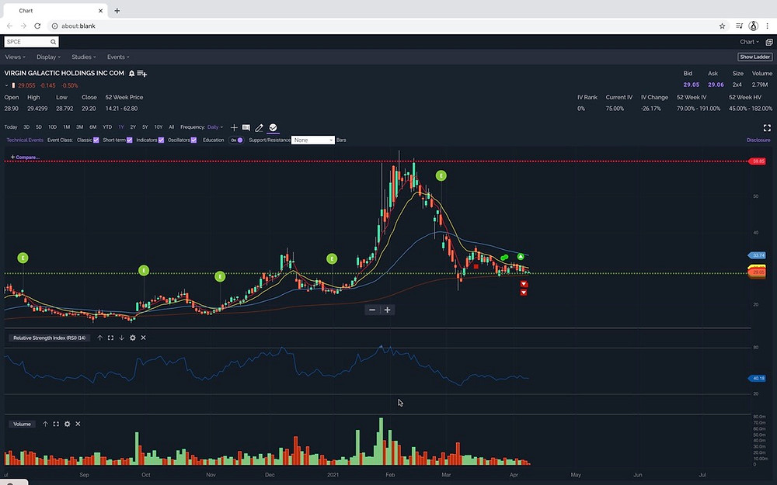Viewport: 777px width, 485px height.
Task: Select the All time range
Action: click(x=172, y=127)
